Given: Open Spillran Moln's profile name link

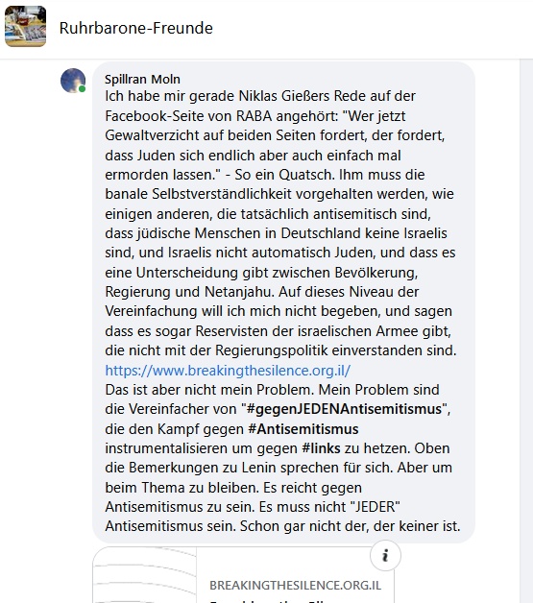Looking at the screenshot, I should click(142, 80).
